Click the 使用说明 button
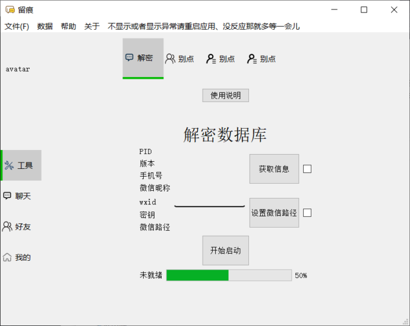This screenshot has width=410, height=326. coord(225,95)
